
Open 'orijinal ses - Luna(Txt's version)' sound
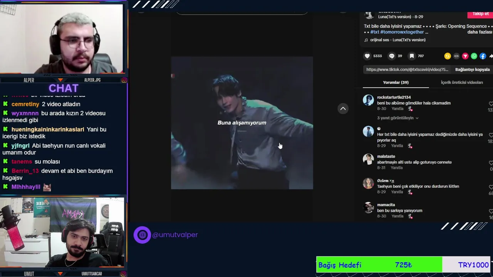click(397, 40)
